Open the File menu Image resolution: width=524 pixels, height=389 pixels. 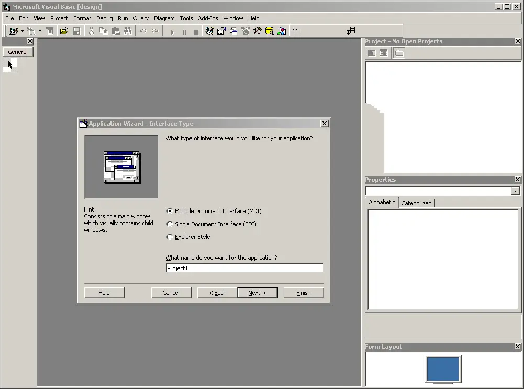click(x=9, y=18)
